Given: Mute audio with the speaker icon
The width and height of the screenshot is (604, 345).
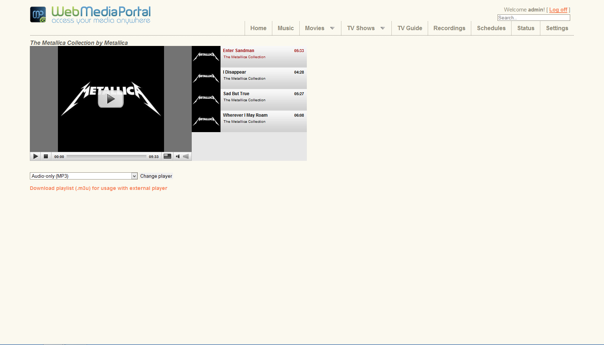Looking at the screenshot, I should pos(178,157).
